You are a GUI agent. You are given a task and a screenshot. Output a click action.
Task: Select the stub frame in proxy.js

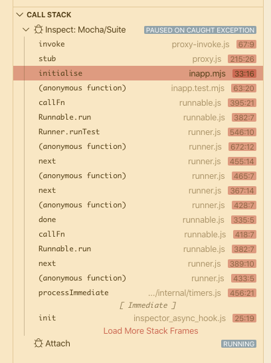click(138, 59)
